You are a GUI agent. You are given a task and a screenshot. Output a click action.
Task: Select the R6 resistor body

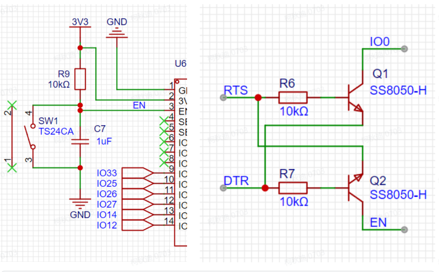292,98
